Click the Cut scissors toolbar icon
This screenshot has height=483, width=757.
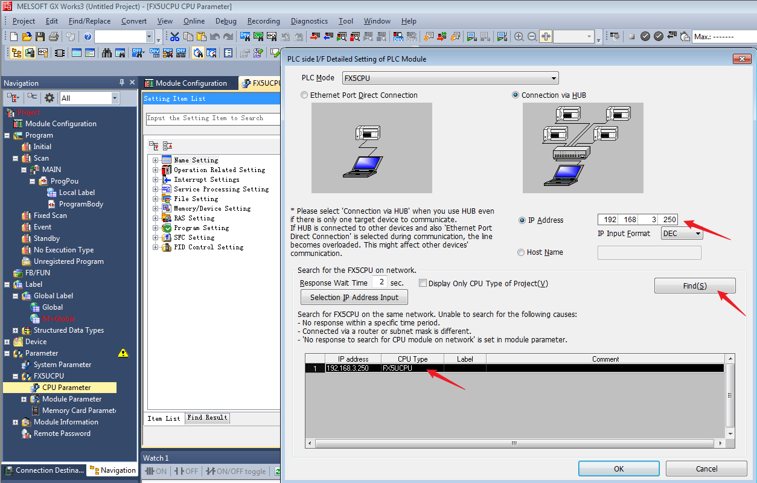[174, 37]
